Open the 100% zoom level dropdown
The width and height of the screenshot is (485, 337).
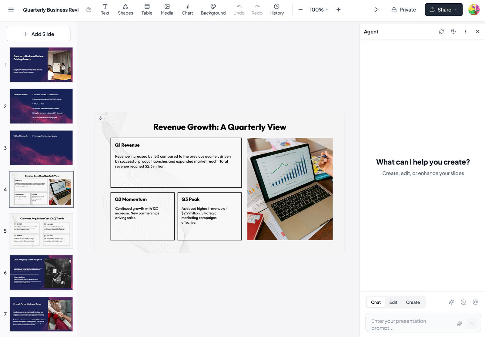pyautogui.click(x=319, y=10)
